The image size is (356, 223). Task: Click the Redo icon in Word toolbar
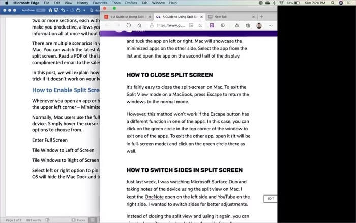(x=72, y=10)
